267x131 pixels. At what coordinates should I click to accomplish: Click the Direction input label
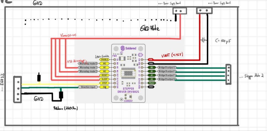[x=88, y=87]
